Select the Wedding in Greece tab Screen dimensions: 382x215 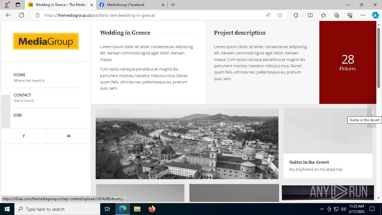(x=61, y=5)
